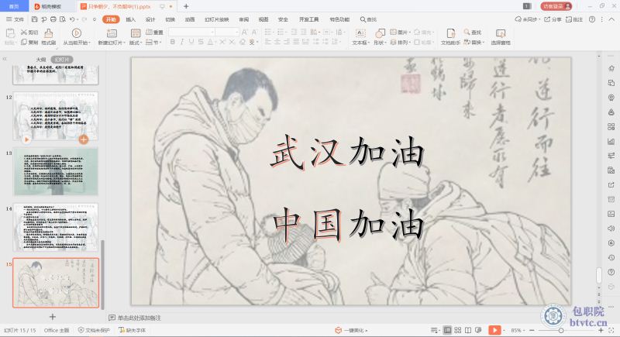Click the 重置 reset button
The image size is (620, 337).
[154, 33]
